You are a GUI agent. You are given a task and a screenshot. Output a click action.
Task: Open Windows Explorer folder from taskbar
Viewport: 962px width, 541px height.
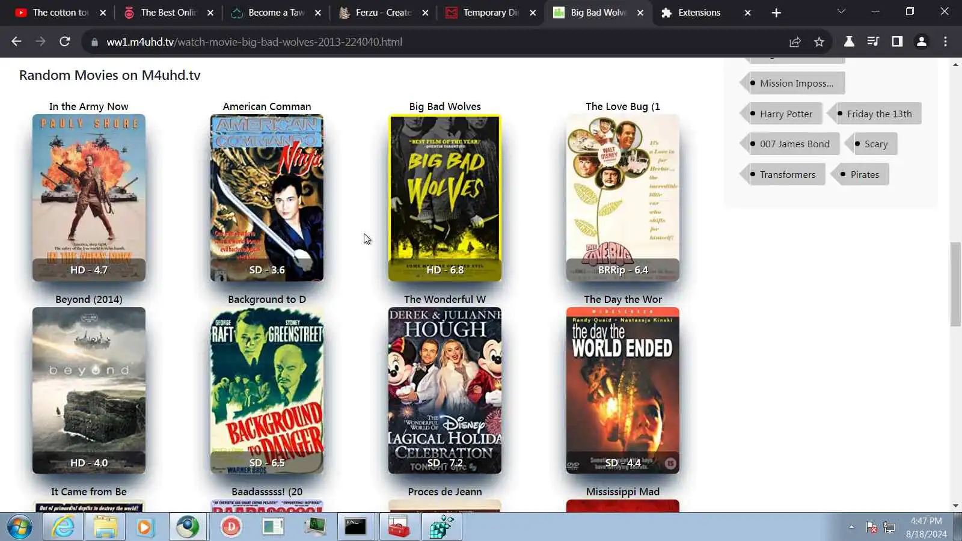(x=105, y=527)
